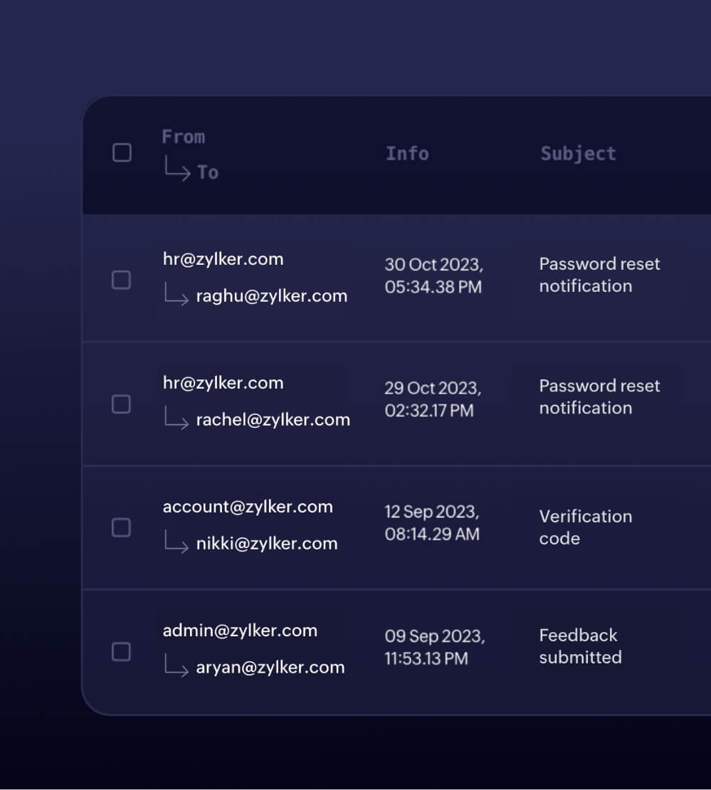Toggle checkbox for nikki@zylker.com verification row
The image size is (711, 790).
(122, 527)
